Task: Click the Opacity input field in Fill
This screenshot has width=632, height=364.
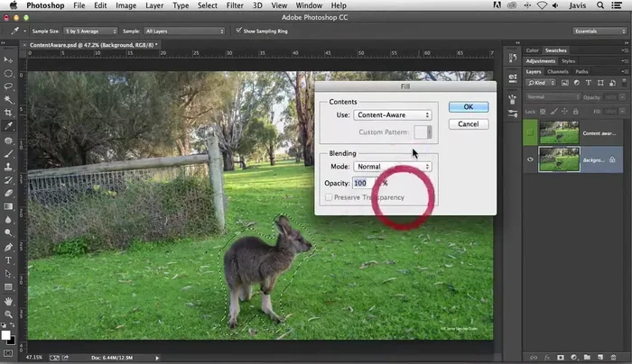Action: (x=361, y=183)
